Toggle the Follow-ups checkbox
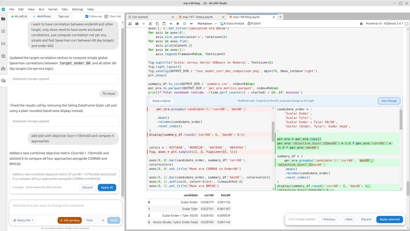 87,16
